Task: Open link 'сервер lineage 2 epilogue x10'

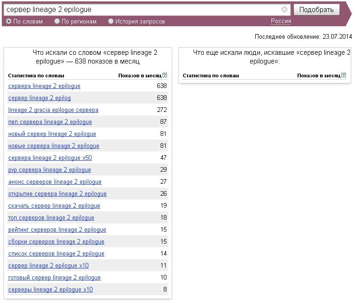Action: click(48, 266)
